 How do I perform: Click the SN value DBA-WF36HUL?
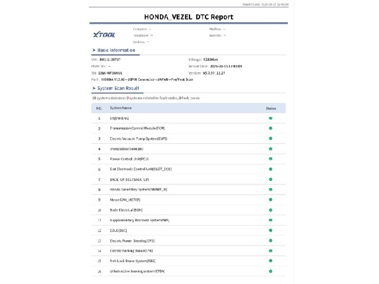tap(110, 73)
